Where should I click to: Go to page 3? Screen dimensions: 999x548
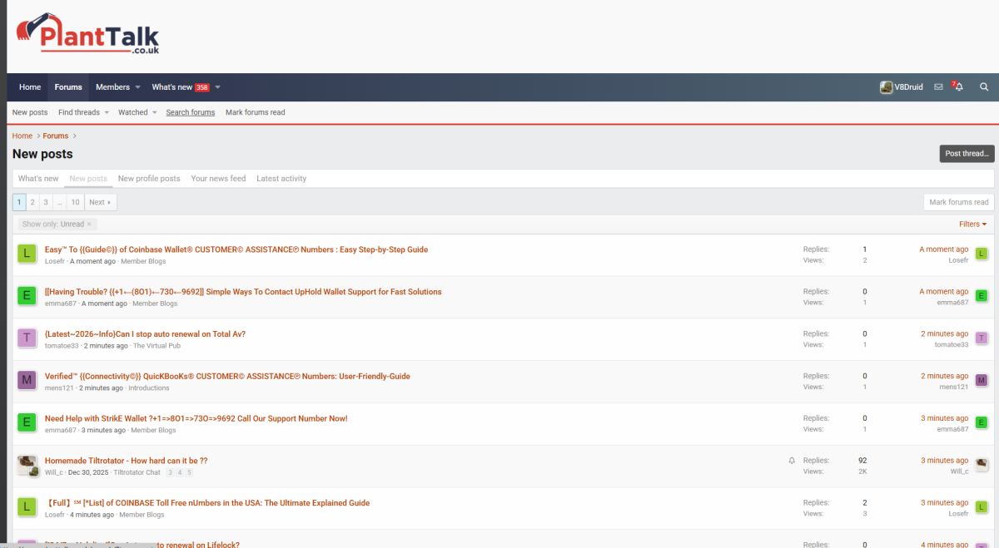pyautogui.click(x=46, y=202)
